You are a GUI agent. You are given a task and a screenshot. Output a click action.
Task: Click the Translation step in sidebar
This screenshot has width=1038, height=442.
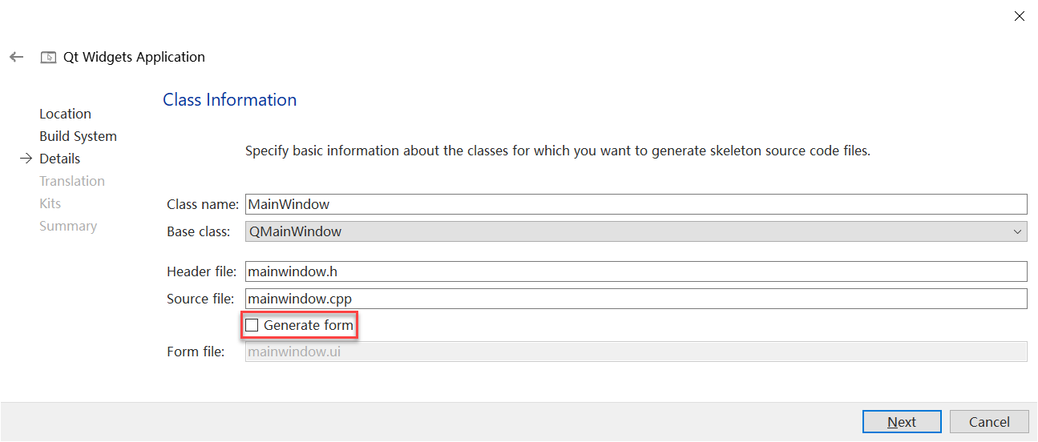(72, 181)
